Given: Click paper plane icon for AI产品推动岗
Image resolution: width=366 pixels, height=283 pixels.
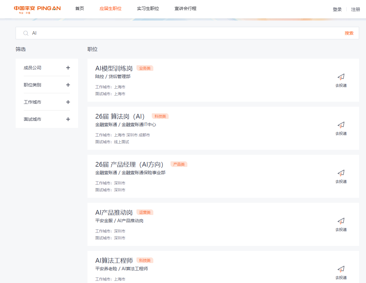Looking at the screenshot, I should pos(341,221).
